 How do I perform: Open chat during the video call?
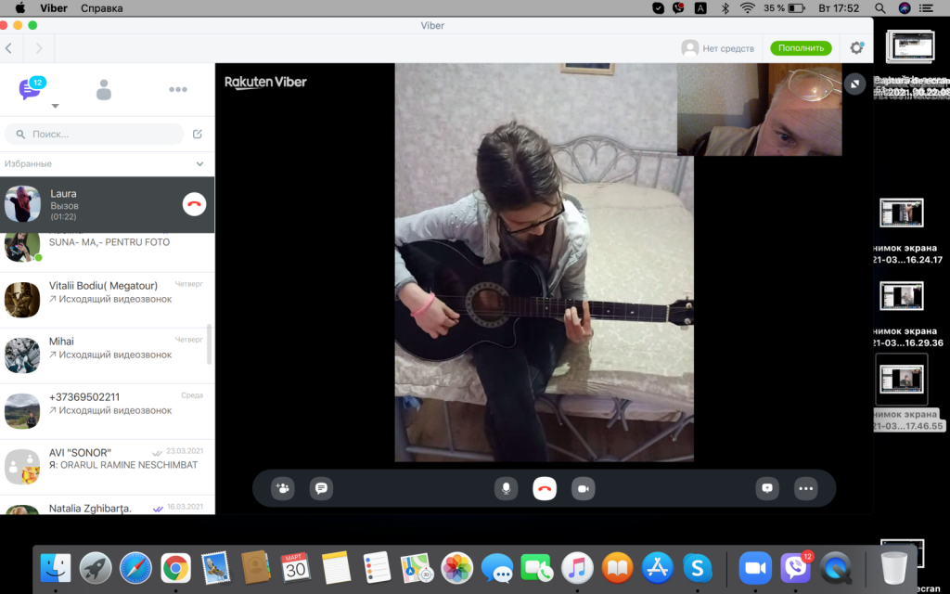click(x=320, y=488)
